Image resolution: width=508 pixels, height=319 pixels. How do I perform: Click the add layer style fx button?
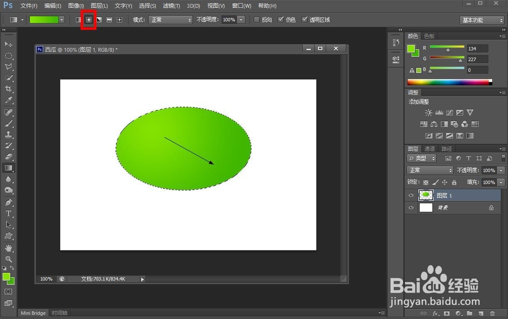(436, 313)
